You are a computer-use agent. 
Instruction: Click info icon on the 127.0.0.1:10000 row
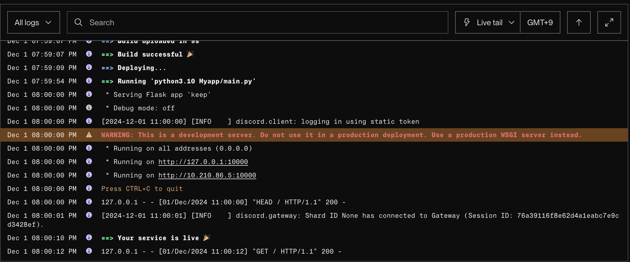(89, 161)
